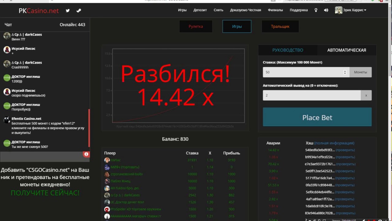
Task: Click ProSpider xD player avatar
Action: [x=107, y=209]
